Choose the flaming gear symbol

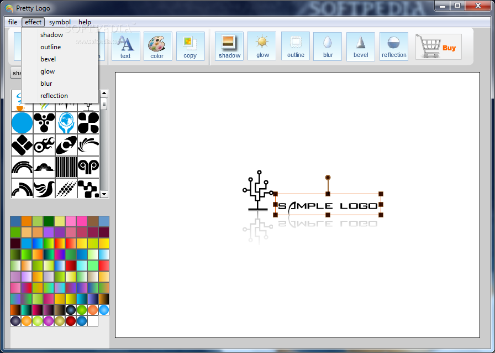click(44, 145)
